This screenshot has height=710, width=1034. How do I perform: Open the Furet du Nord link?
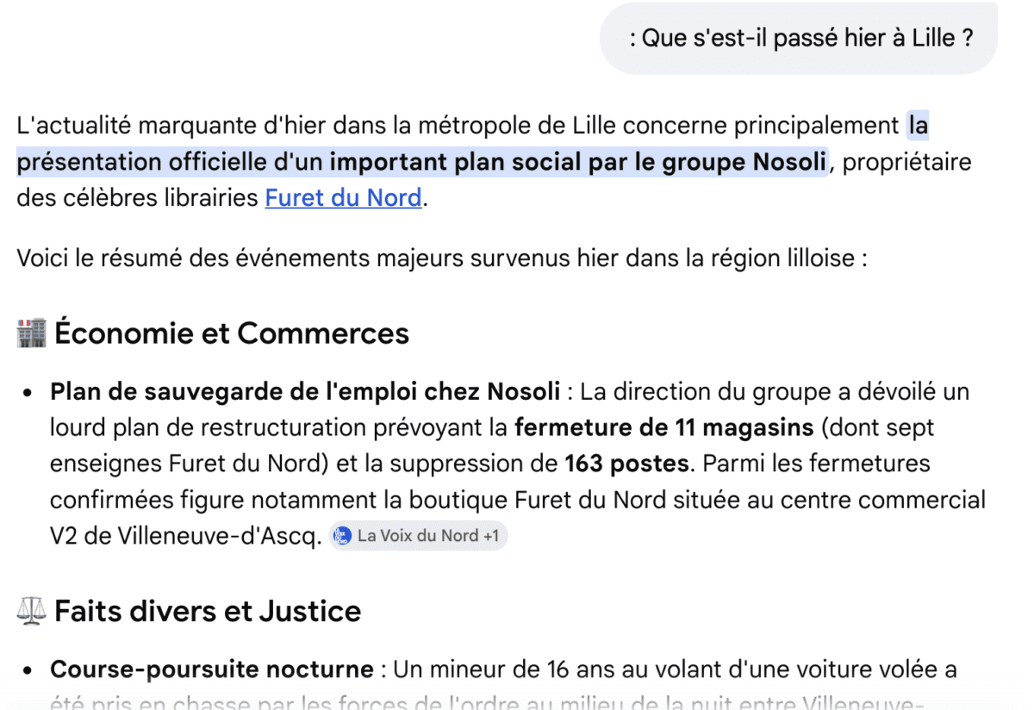[343, 198]
